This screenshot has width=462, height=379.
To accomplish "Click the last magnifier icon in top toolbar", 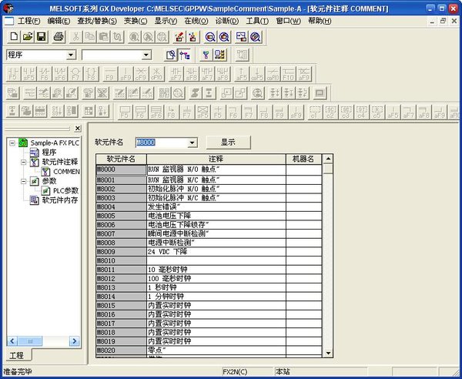I will click(255, 37).
